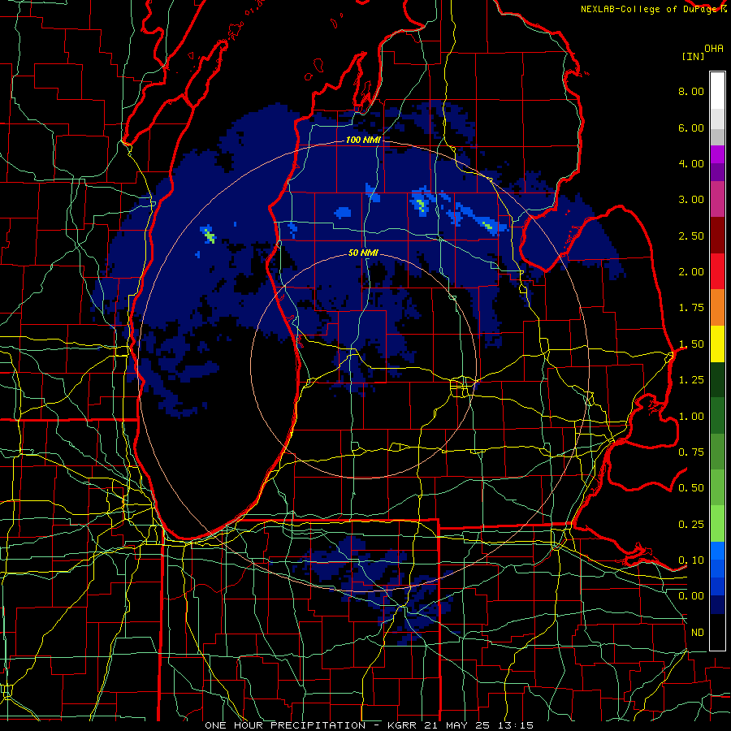Click the green-yellow rain cell over Lake Michigan
Screen dimensions: 731x731
tap(209, 235)
